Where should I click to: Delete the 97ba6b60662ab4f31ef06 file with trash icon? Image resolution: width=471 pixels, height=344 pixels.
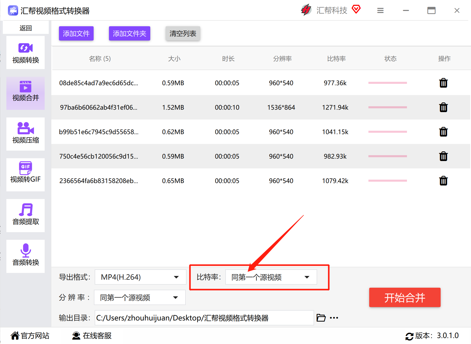pos(443,107)
